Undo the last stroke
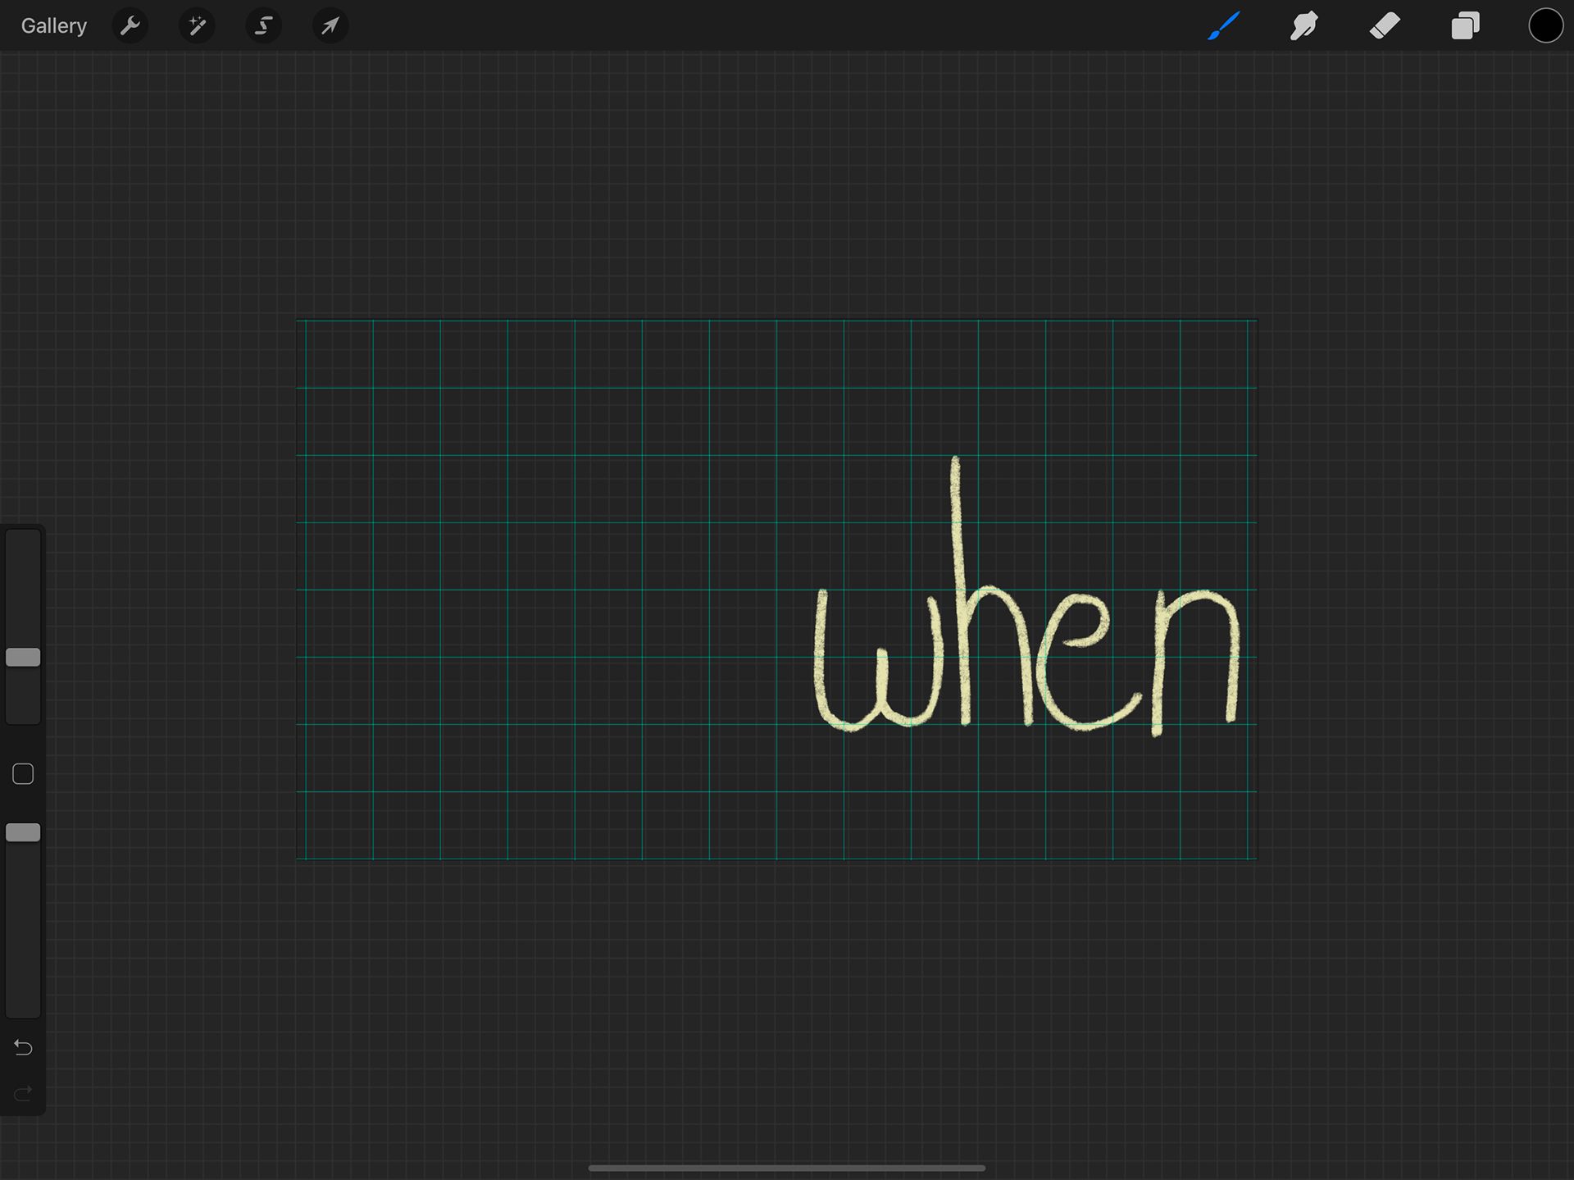Viewport: 1574px width, 1180px height. click(x=23, y=1047)
